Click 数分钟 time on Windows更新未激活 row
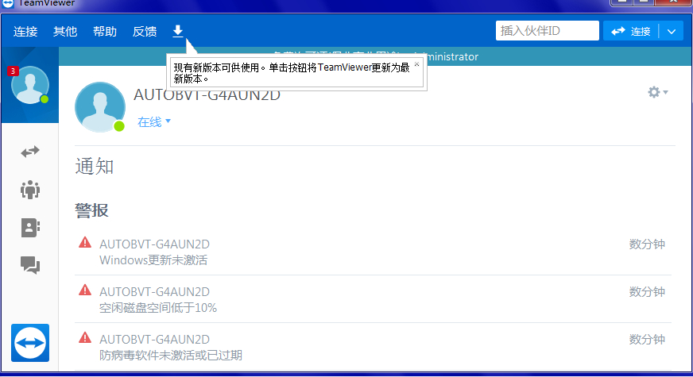693x377 pixels. [x=647, y=244]
